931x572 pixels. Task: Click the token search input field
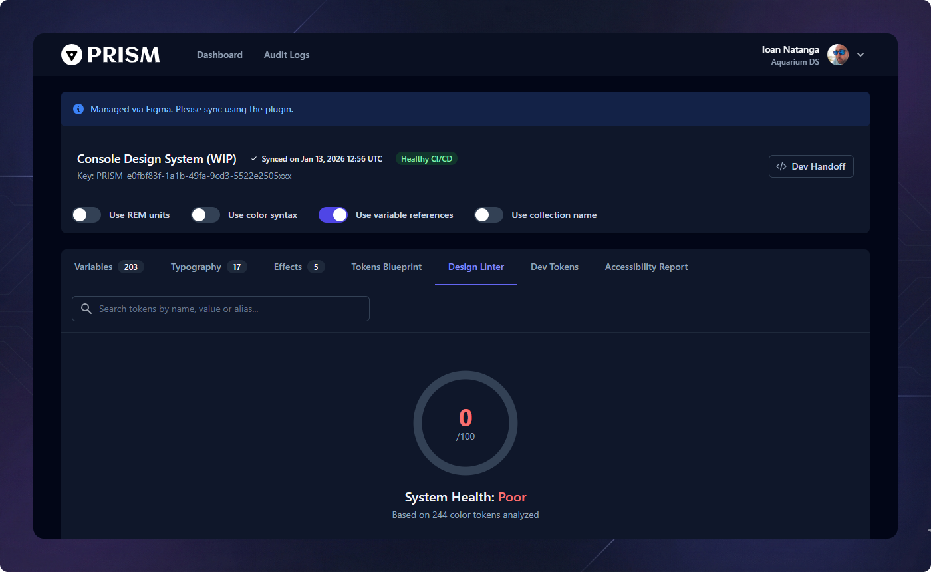220,308
